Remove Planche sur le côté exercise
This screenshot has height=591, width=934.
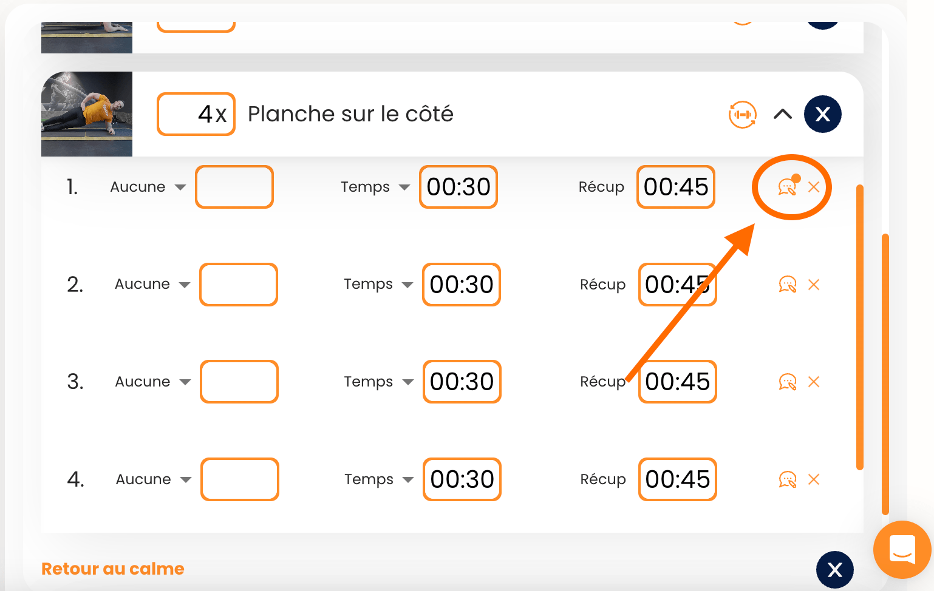click(x=823, y=114)
